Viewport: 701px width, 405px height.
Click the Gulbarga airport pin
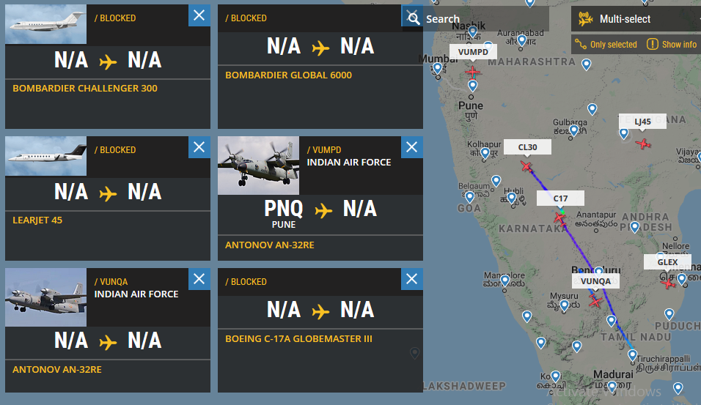pos(574,130)
